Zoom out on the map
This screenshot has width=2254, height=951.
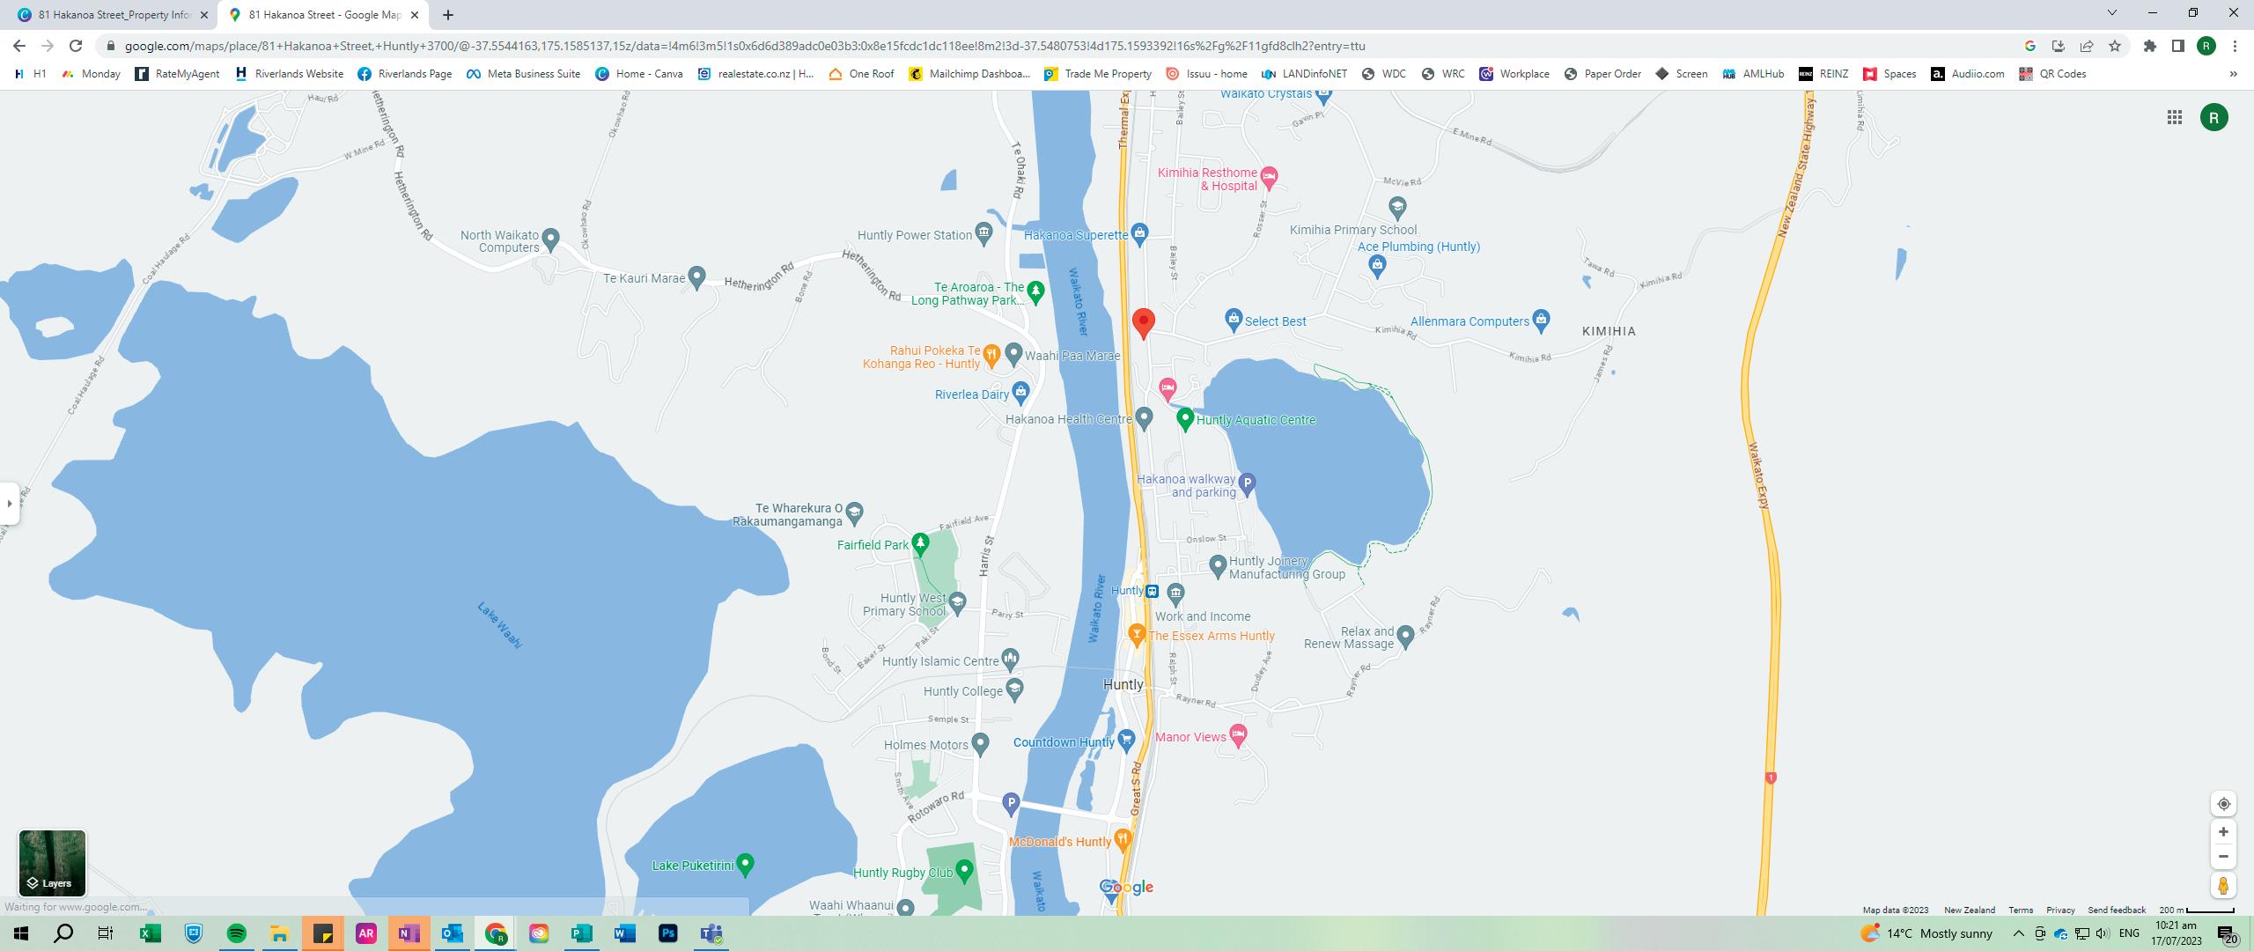[2223, 856]
